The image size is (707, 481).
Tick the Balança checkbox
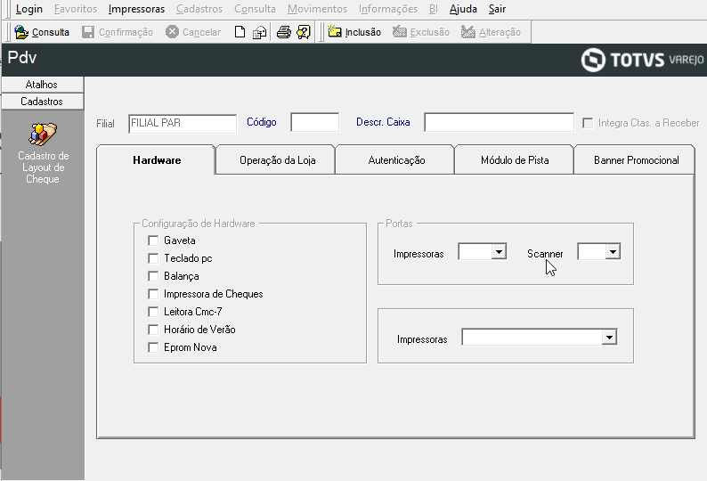tap(153, 276)
